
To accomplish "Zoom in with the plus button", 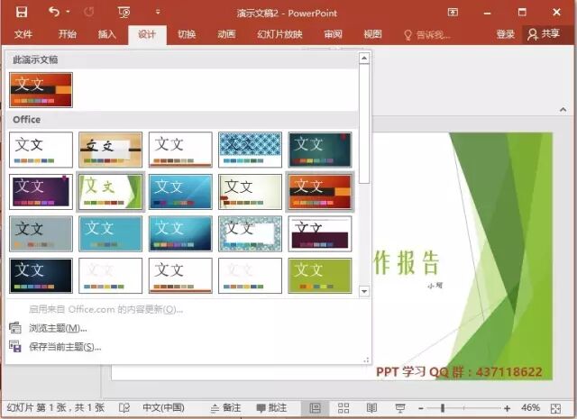I will pyautogui.click(x=507, y=408).
